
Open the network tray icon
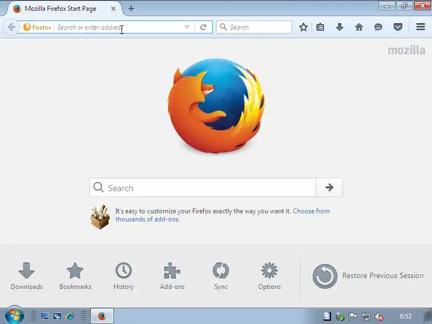(x=366, y=316)
